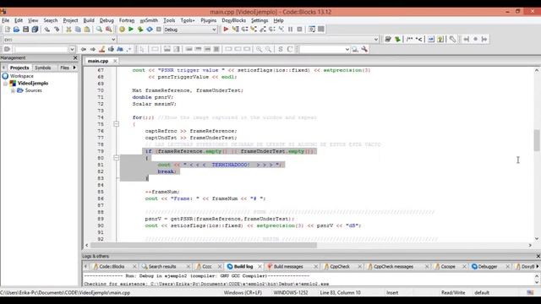Image resolution: width=541 pixels, height=304 pixels.
Task: Click the Jump forward arrow icon
Action: [92, 49]
